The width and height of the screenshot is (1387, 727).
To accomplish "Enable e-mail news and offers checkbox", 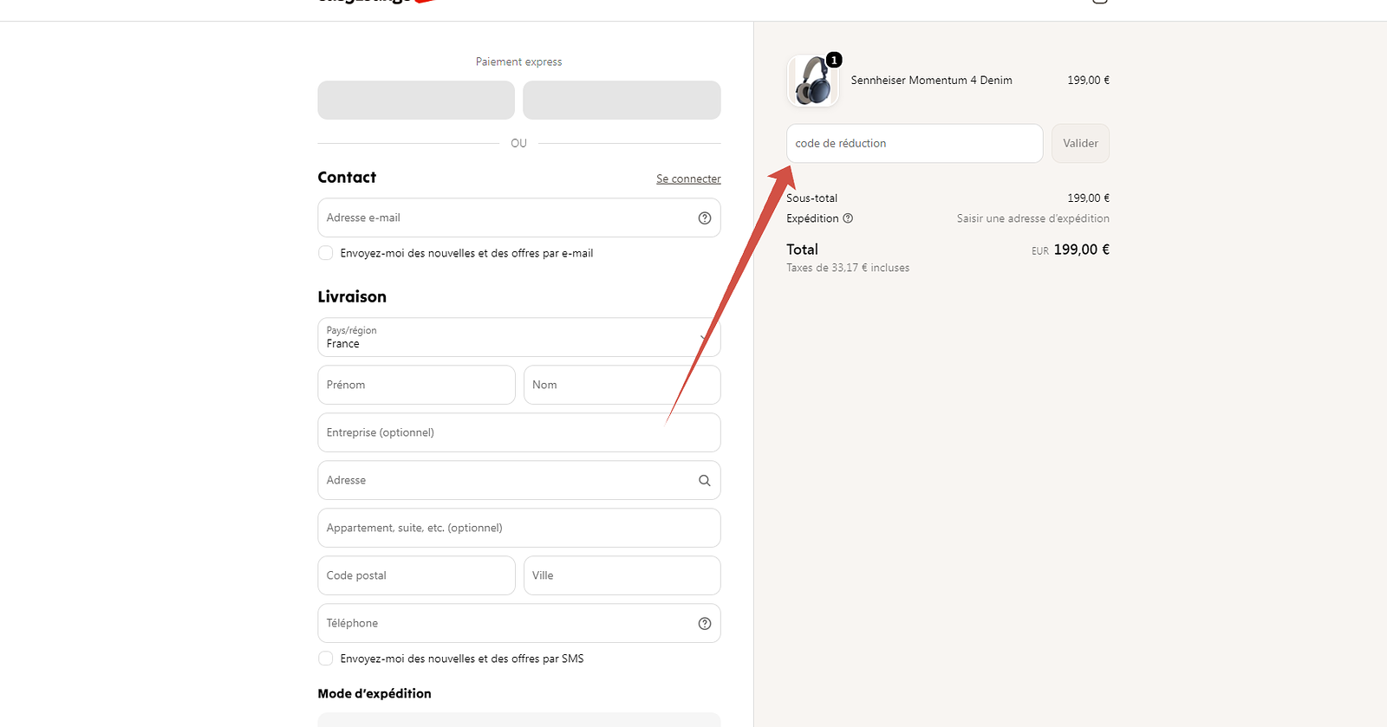I will [x=326, y=253].
